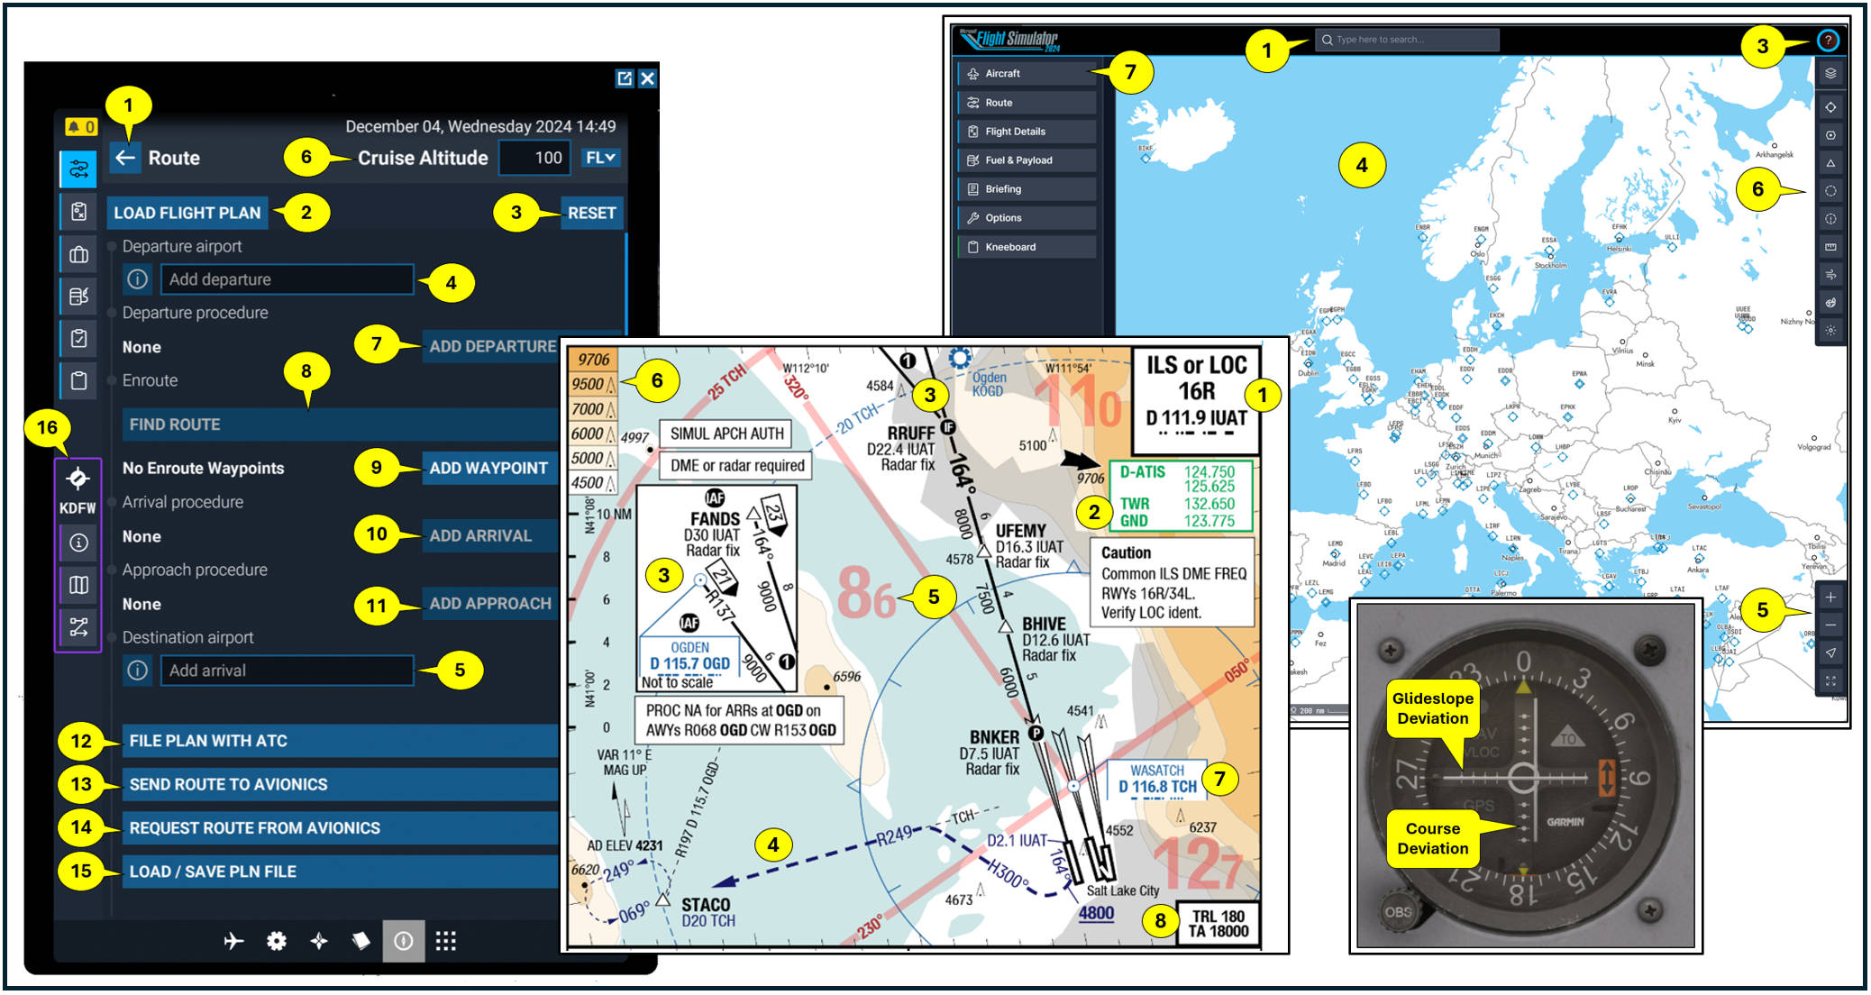This screenshot has width=1871, height=995.
Task: Select the map layers icon on map toolbar
Action: 1830,72
